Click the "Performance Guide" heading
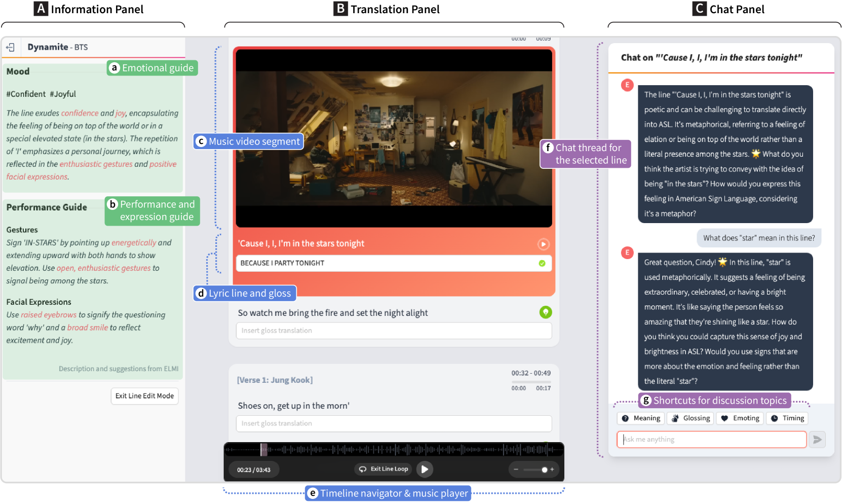Viewport: 842px width, 504px height. click(47, 207)
